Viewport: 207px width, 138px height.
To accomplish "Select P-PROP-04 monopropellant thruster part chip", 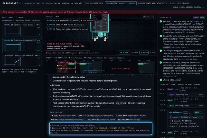I will coord(70,21).
